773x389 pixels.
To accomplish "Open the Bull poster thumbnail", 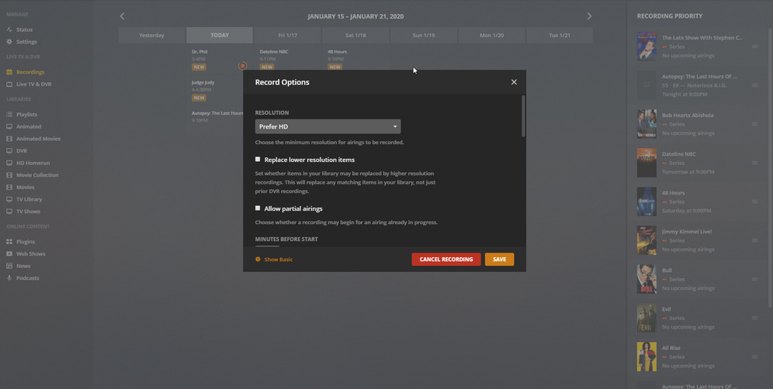I will point(646,279).
